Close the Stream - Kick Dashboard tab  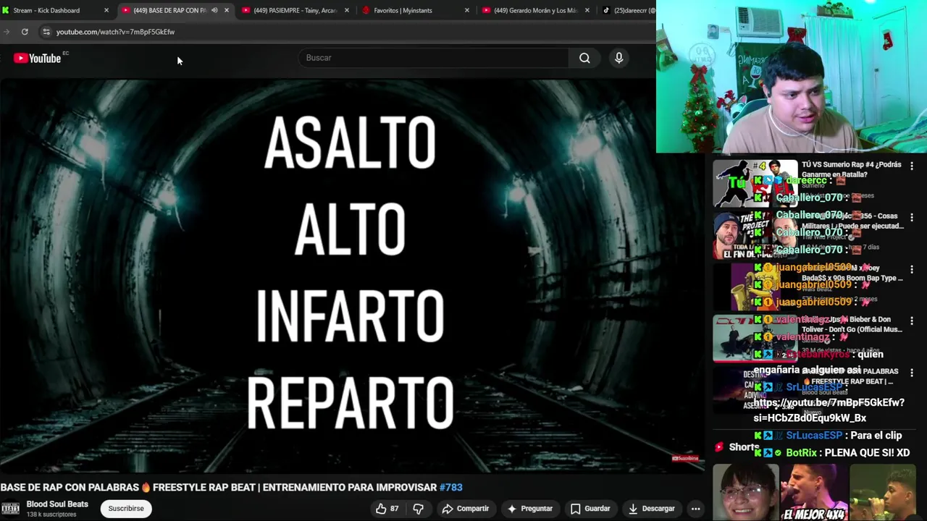tap(106, 10)
